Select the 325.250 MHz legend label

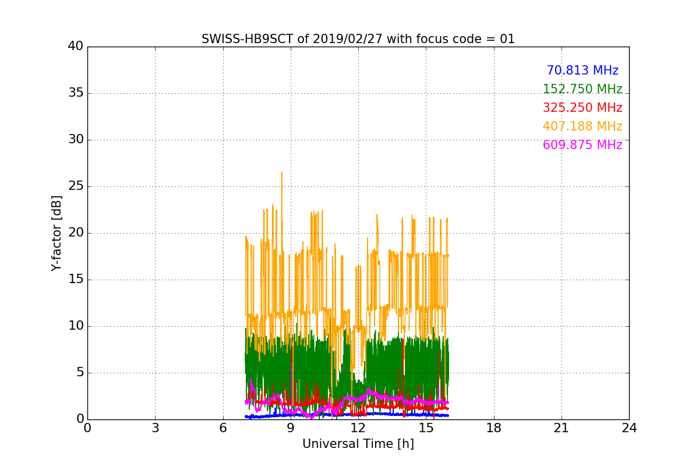tap(582, 108)
